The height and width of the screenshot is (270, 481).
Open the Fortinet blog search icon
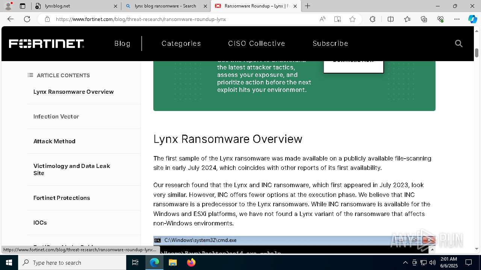458,43
